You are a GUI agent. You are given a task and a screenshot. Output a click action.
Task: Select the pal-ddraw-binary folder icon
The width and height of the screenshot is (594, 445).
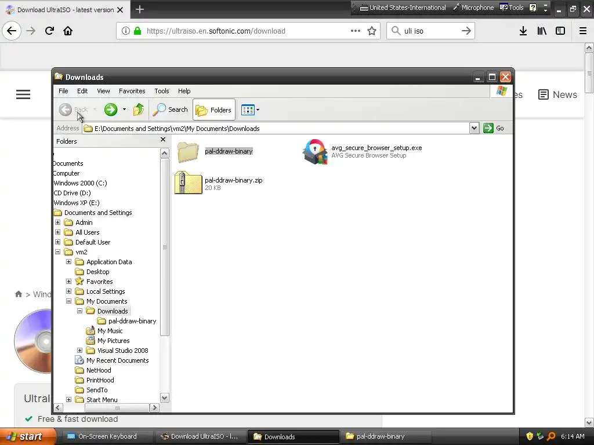(188, 152)
